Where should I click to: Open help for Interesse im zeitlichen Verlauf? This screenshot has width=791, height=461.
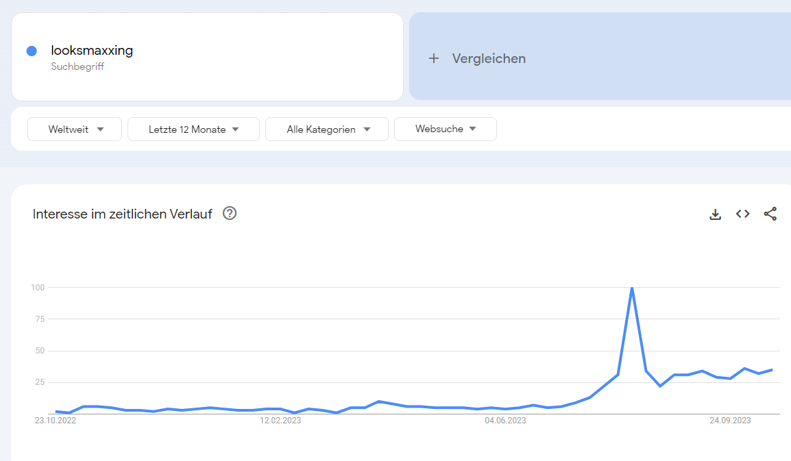[x=230, y=213]
